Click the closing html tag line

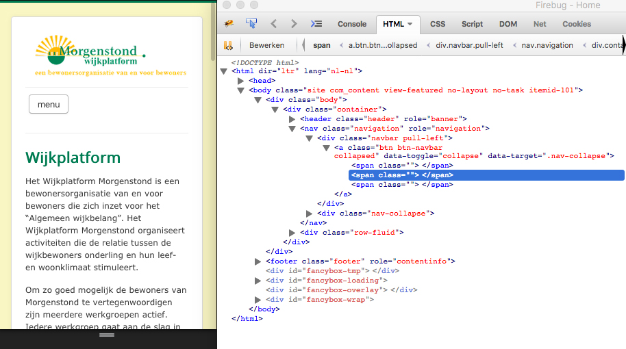point(247,319)
